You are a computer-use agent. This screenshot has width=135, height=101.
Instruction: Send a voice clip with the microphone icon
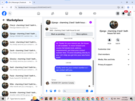[x=47, y=91]
